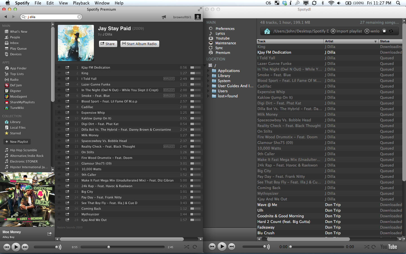Click the Spotify search field
This screenshot has width=406, height=254.
pyautogui.click(x=52, y=17)
